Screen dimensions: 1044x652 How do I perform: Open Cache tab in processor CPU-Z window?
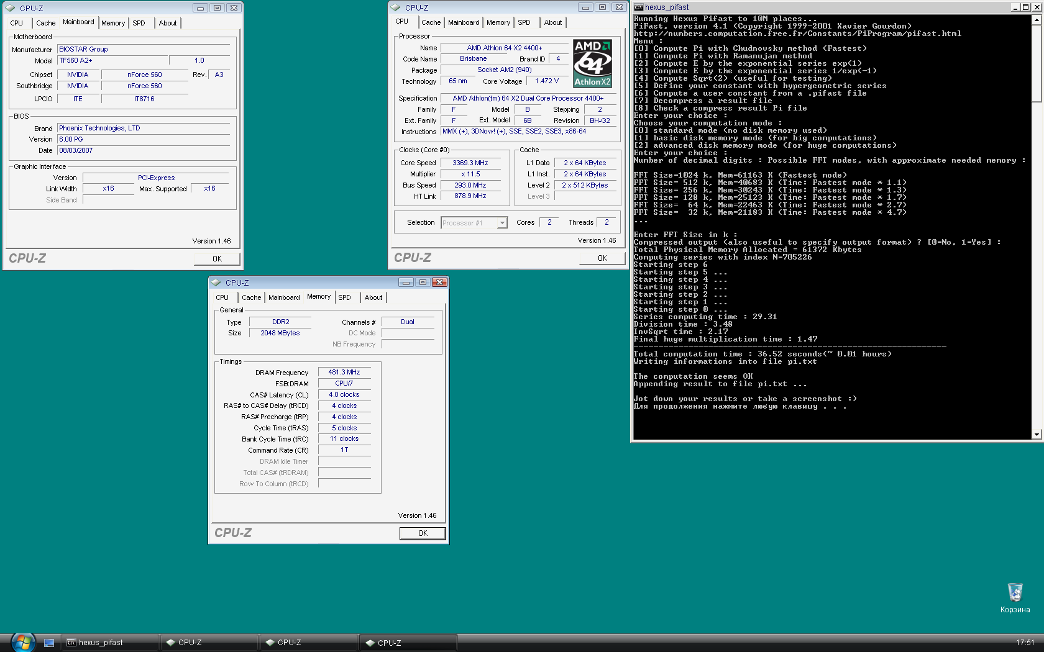pyautogui.click(x=431, y=22)
